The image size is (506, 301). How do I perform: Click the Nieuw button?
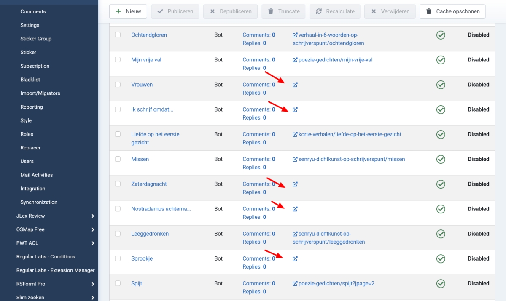click(x=128, y=11)
